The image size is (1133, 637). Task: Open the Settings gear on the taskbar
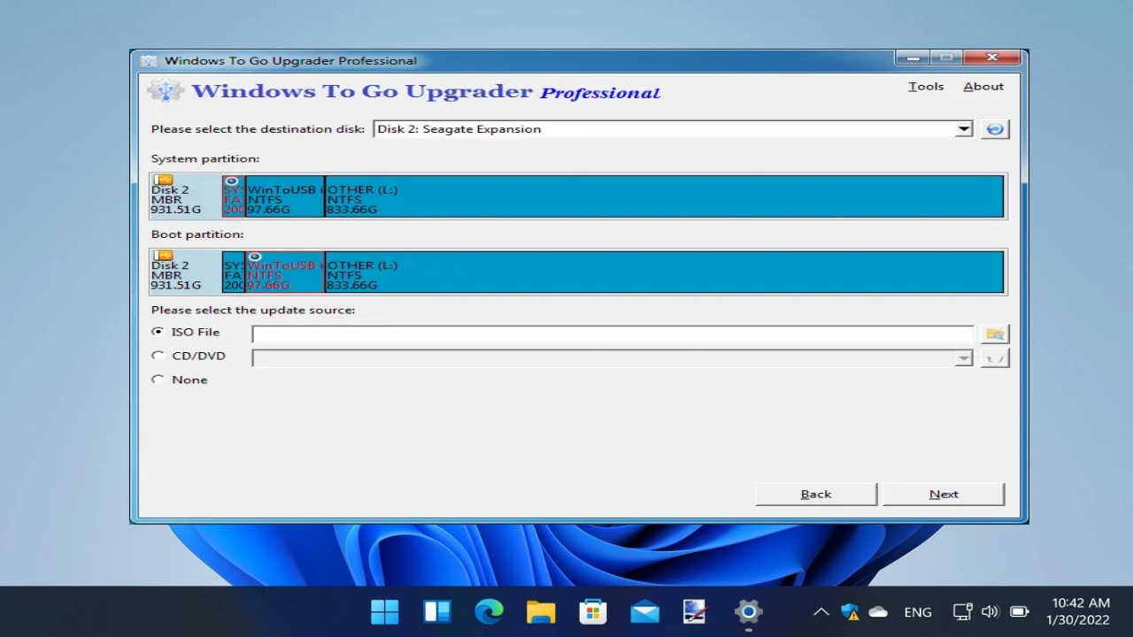[x=748, y=611]
